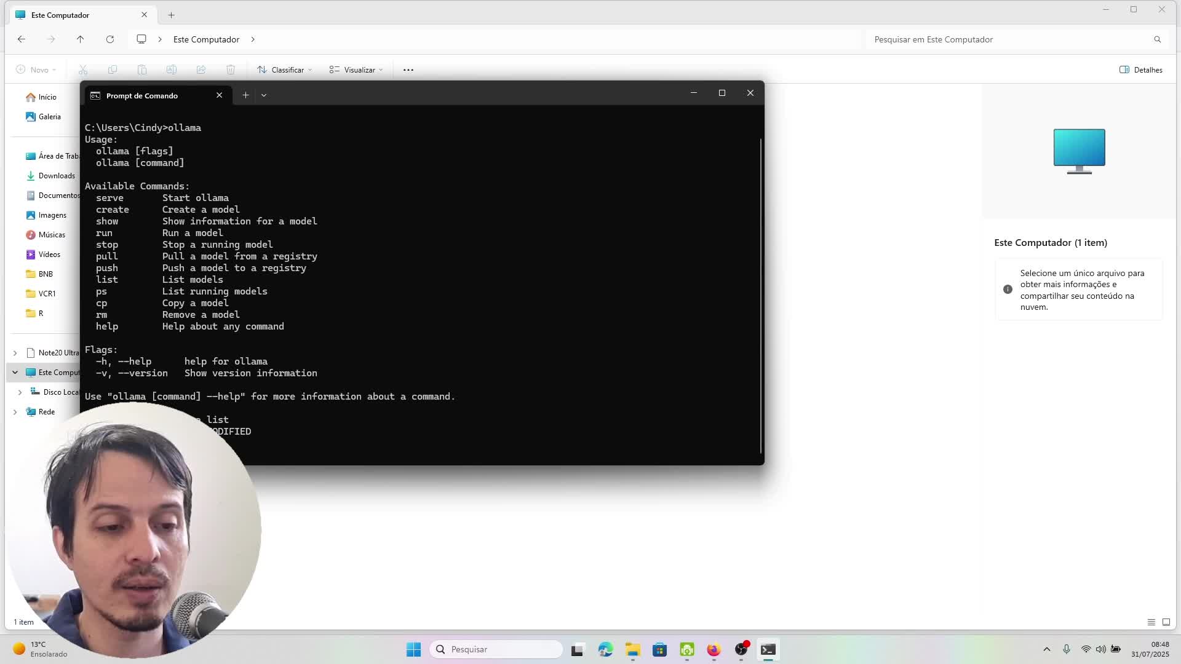The height and width of the screenshot is (664, 1181).
Task: Open Task View on the taskbar
Action: tap(577, 649)
